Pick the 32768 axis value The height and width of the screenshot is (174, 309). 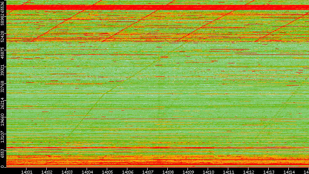pos(2,86)
